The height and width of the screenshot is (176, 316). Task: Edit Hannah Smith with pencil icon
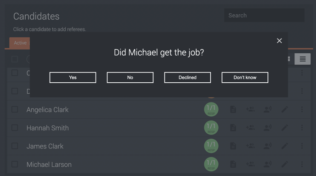[285, 128]
